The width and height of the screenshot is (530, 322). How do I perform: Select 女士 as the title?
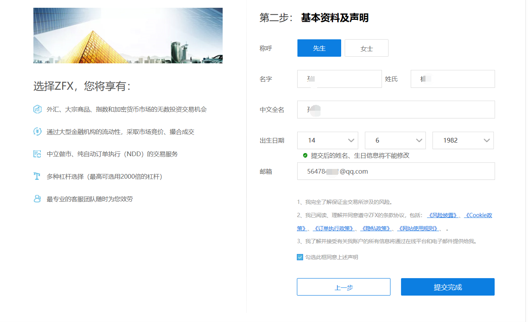click(x=366, y=48)
